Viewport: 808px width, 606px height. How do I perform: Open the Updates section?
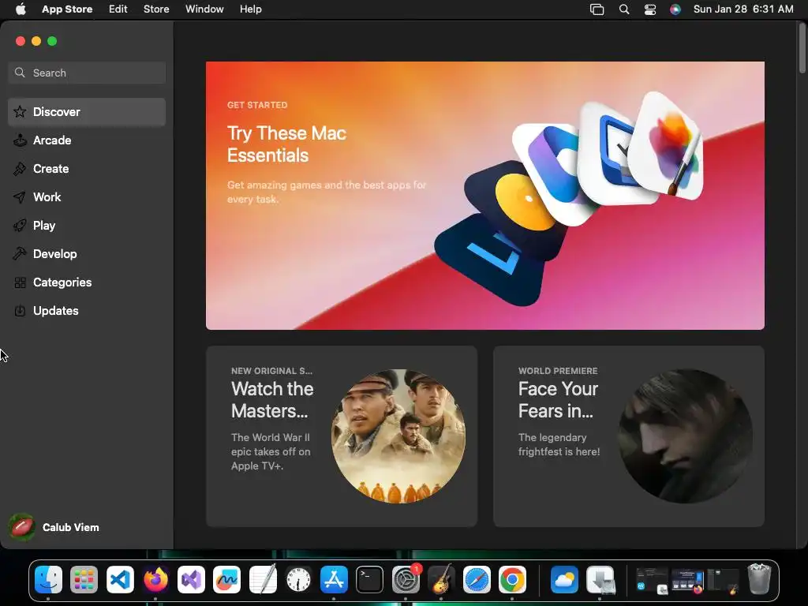coord(87,310)
